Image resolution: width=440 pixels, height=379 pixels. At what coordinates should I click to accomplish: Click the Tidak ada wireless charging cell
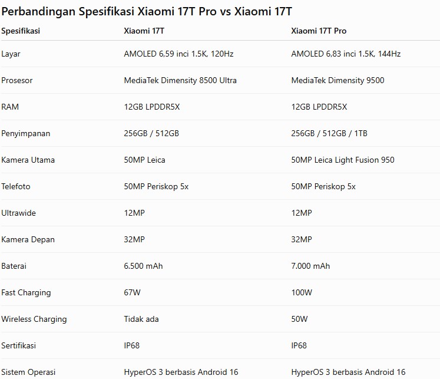tap(141, 319)
